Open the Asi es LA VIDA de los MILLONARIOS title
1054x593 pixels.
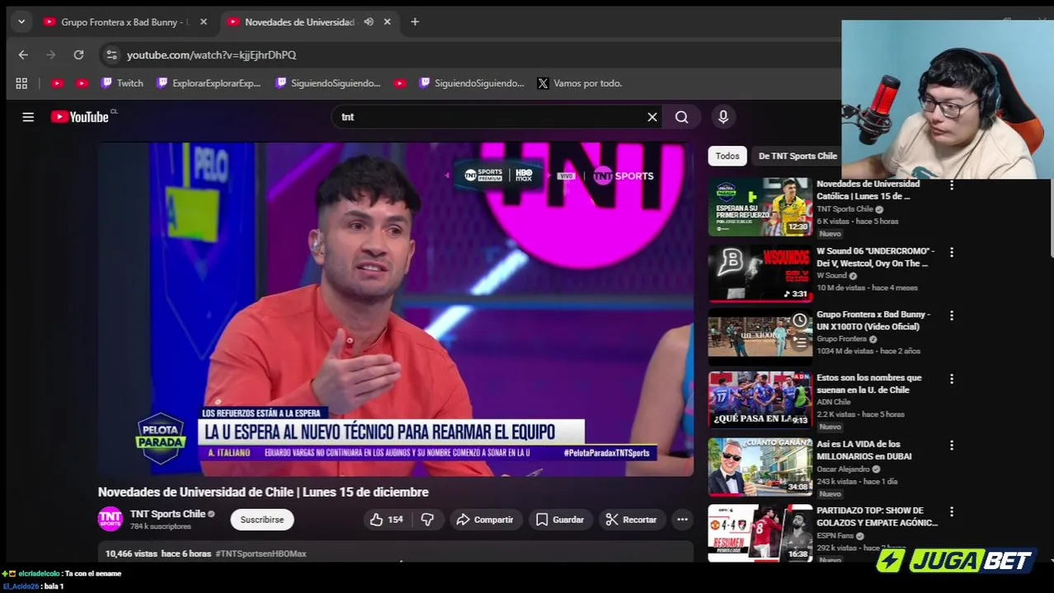863,451
